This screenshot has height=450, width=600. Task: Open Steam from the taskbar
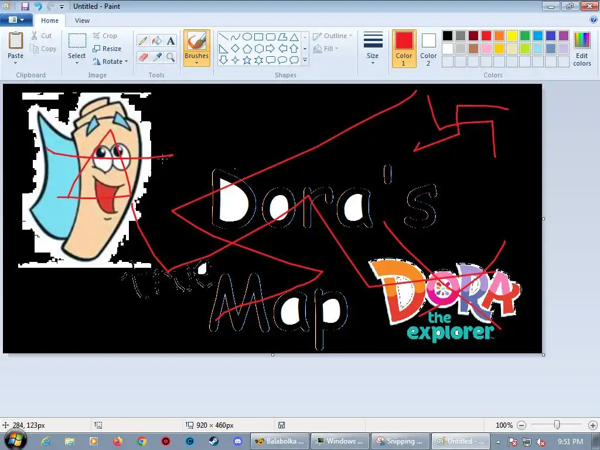213,441
